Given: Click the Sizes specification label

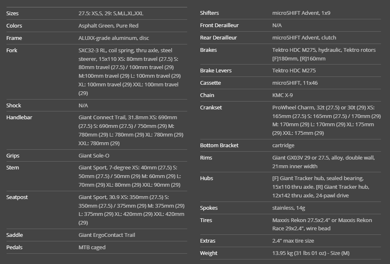Looking at the screenshot, I should tap(12, 13).
